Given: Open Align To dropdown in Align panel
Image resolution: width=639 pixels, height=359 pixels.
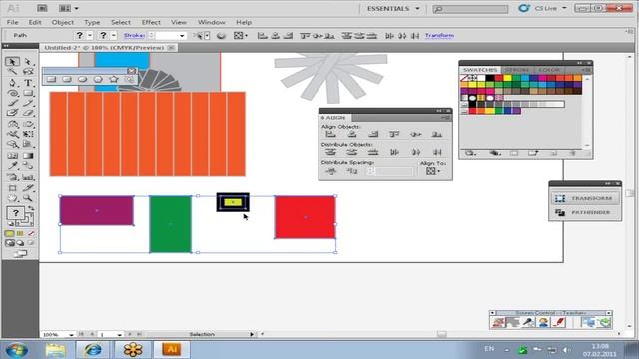Looking at the screenshot, I should [433, 171].
